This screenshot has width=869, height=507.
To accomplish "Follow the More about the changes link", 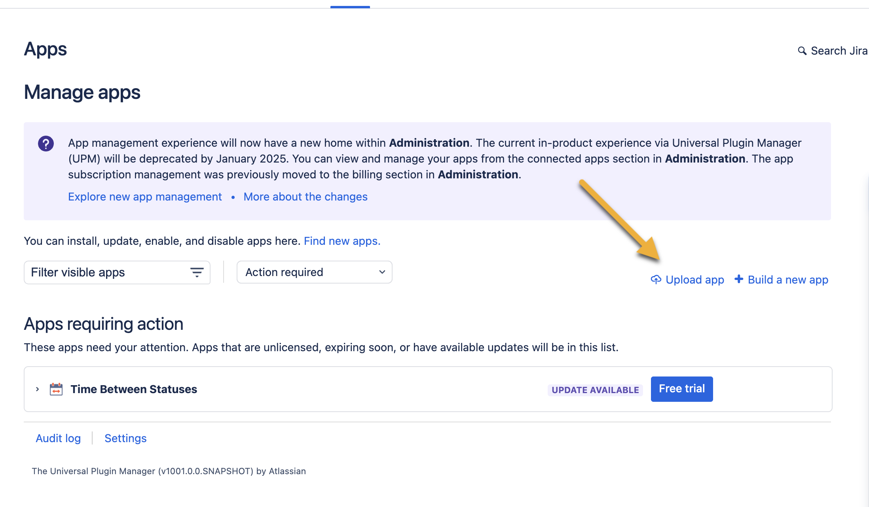I will (305, 197).
